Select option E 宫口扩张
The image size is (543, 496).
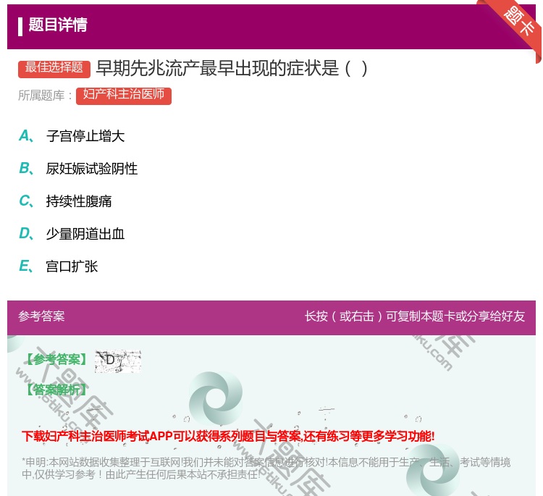point(59,266)
